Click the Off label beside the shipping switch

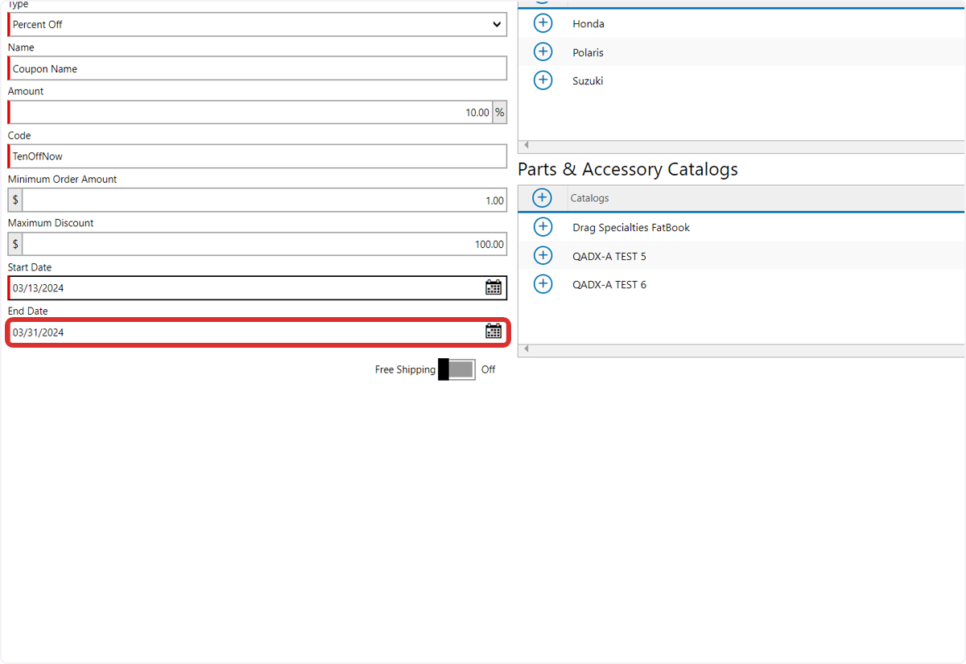pyautogui.click(x=488, y=370)
